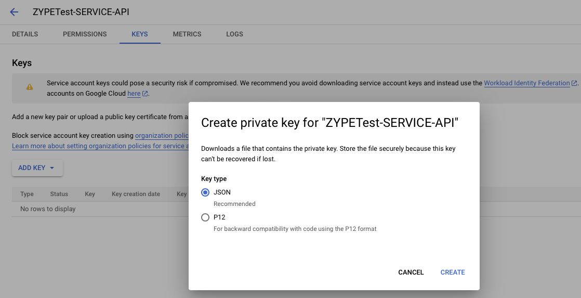
Task: Open the PERMISSIONS tab
Action: click(x=85, y=34)
